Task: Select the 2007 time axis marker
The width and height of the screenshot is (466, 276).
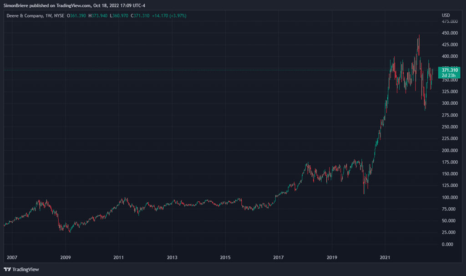Action: tap(12, 257)
